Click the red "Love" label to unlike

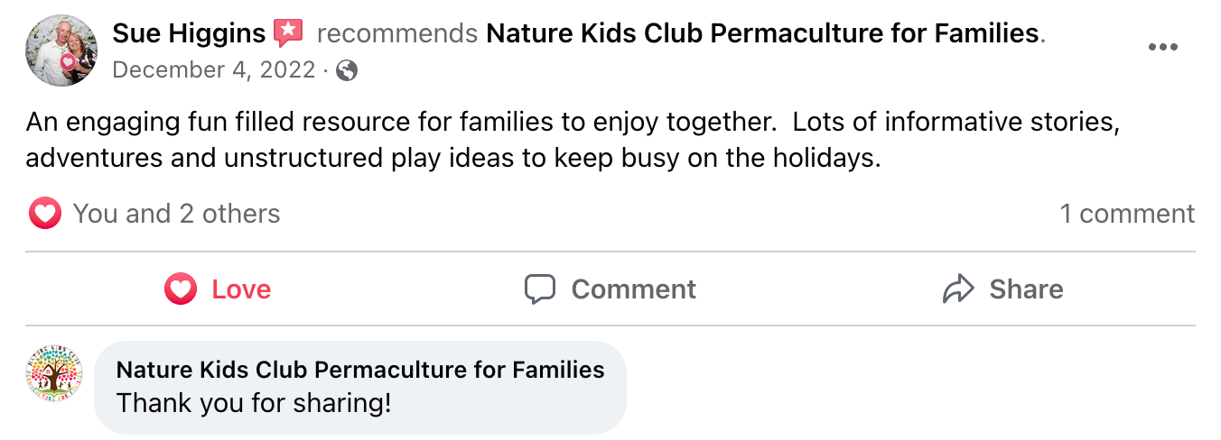[x=241, y=289]
